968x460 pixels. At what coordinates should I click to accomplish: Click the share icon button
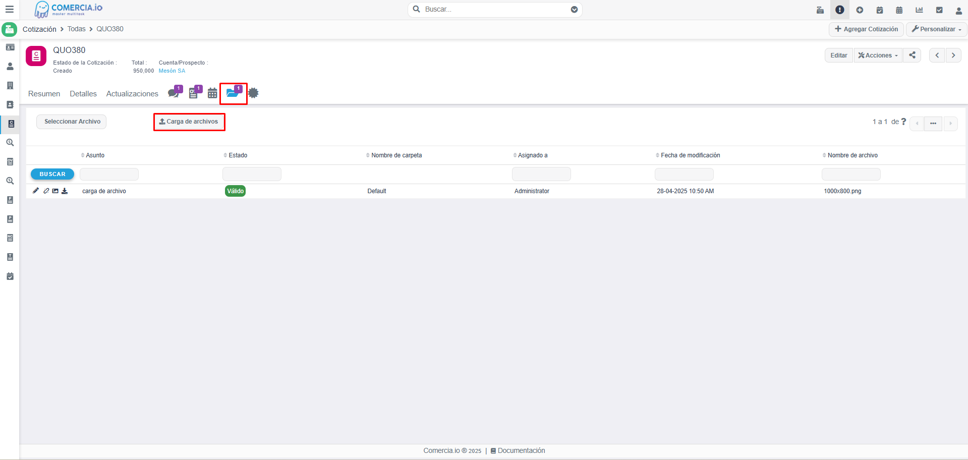912,55
